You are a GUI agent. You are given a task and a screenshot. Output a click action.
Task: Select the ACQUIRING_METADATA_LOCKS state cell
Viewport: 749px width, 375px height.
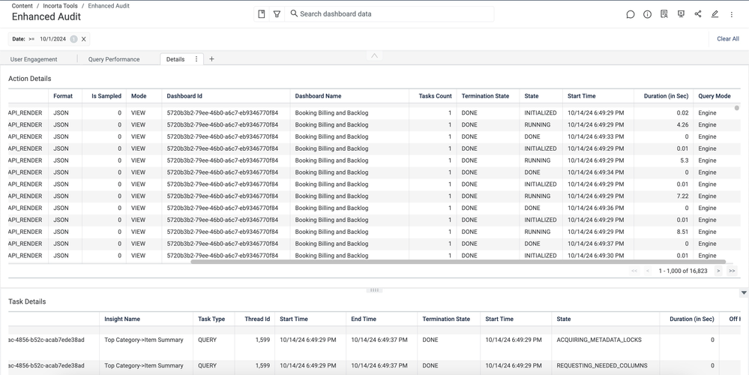[x=599, y=340]
